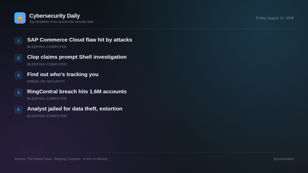Image resolution: width=308 pixels, height=173 pixels.
Task: Click the lock logo icon
Action: 20,18
